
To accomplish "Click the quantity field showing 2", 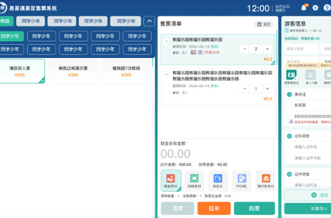I will coord(256,49).
